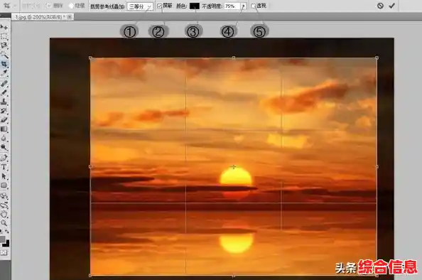This screenshot has height=280, width=422.
Task: Cancel the crop operation
Action: 380,6
